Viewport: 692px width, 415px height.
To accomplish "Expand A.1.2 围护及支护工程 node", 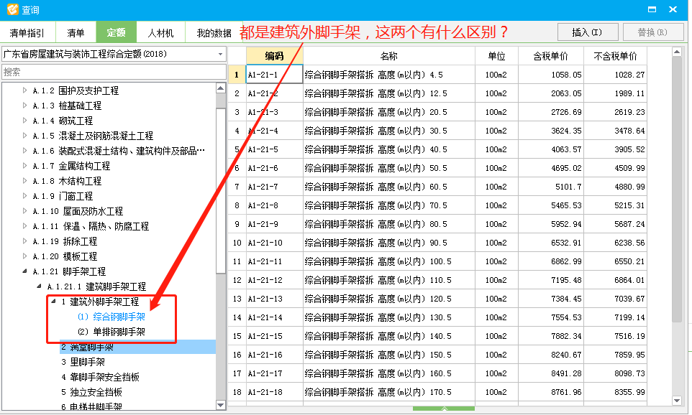I will pyautogui.click(x=24, y=90).
